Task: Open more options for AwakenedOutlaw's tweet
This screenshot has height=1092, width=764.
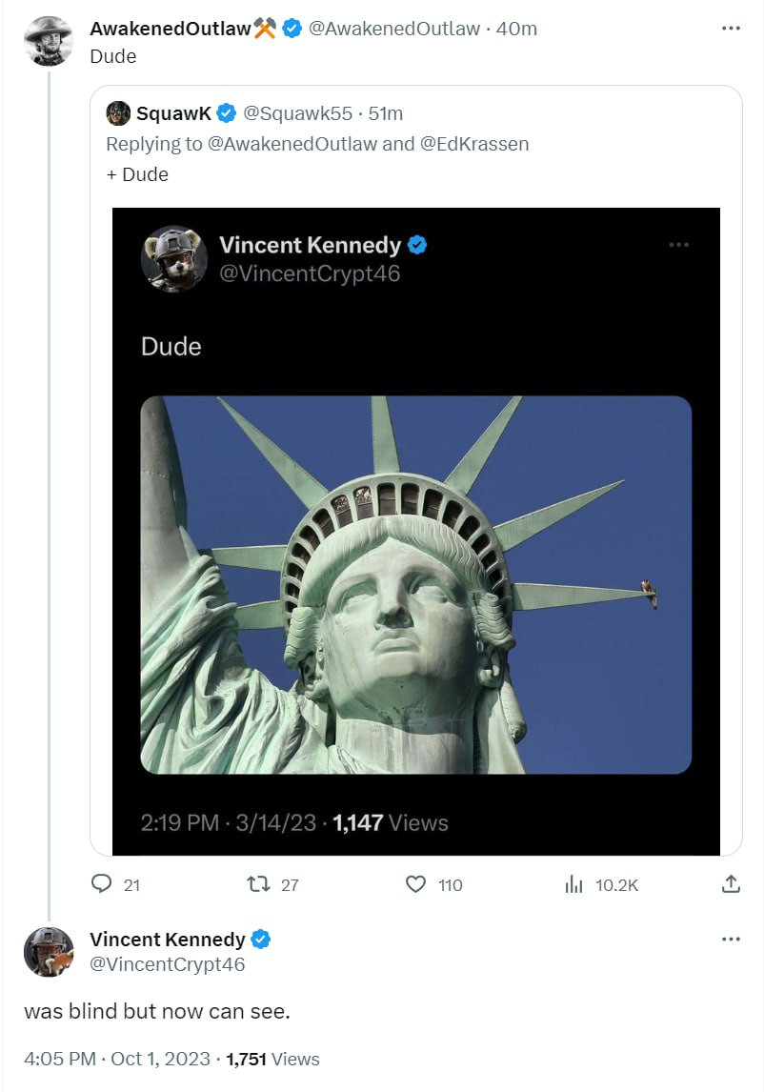Action: coord(731,29)
